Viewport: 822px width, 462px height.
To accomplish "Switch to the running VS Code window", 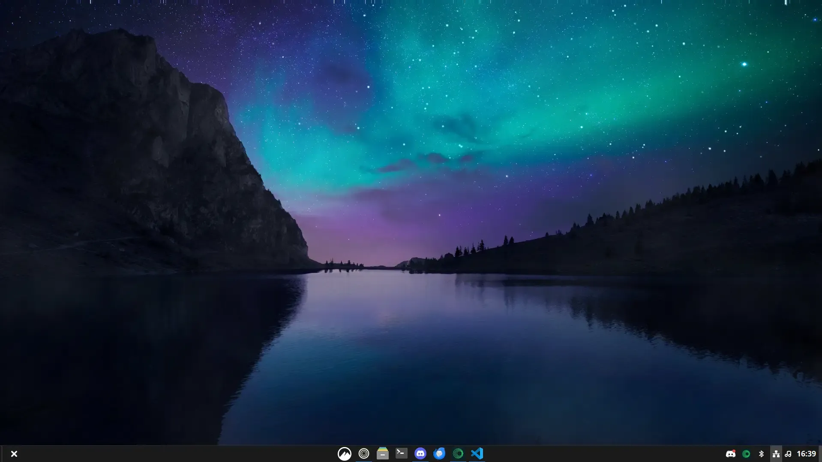I will (x=477, y=453).
